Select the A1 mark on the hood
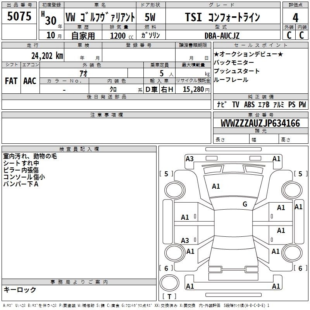Viewport: 310px width, 310px height. point(216,186)
